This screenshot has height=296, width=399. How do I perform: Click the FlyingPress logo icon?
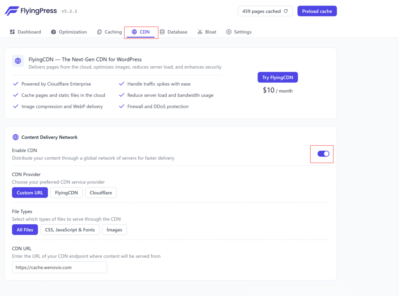pyautogui.click(x=11, y=11)
